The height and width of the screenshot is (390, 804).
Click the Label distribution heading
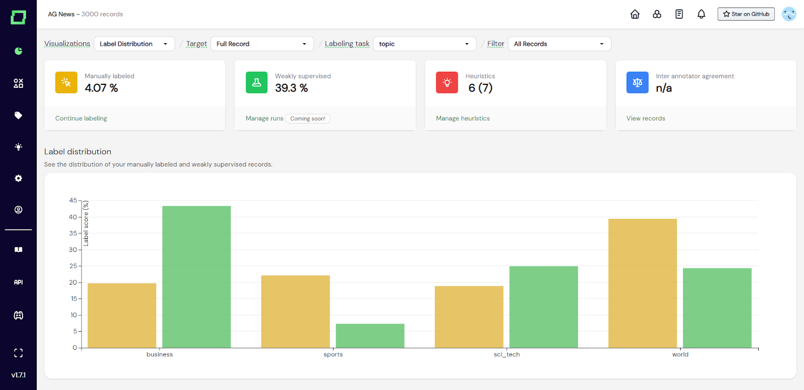pyautogui.click(x=78, y=152)
